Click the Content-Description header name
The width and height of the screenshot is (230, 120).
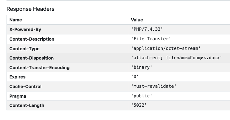click(32, 39)
